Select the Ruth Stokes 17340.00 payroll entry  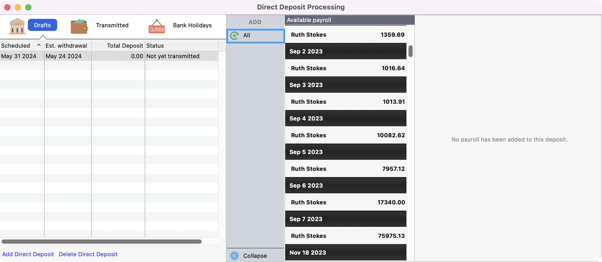coord(346,202)
